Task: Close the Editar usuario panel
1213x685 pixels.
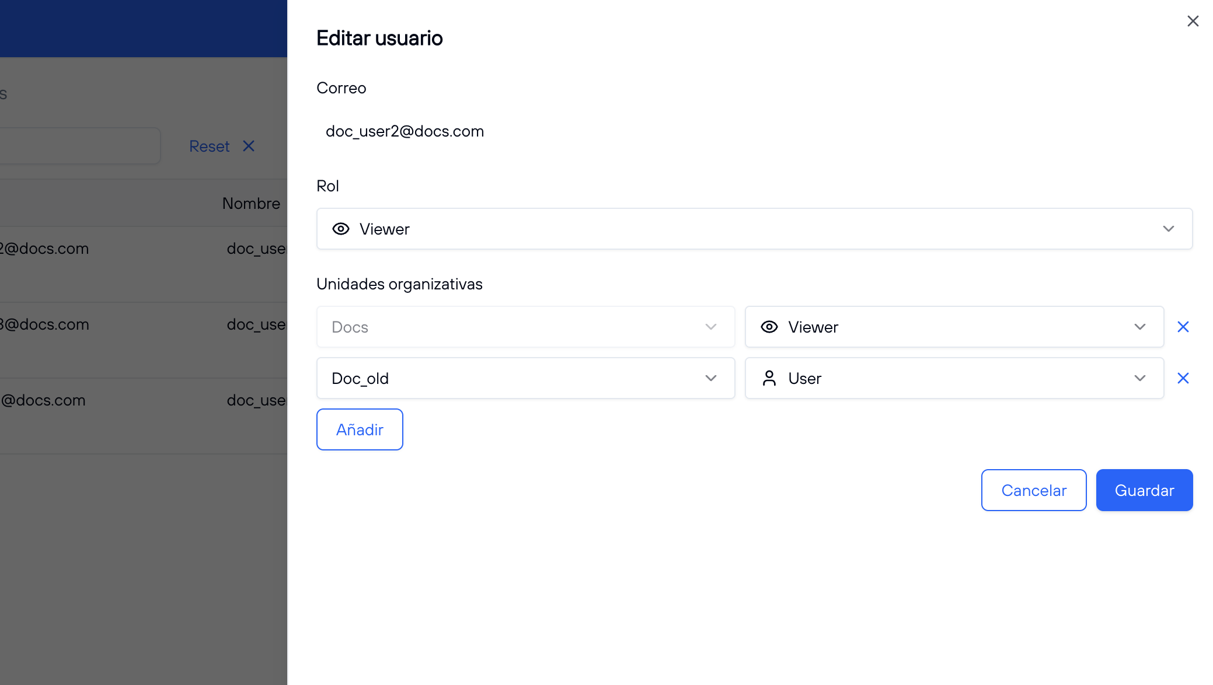Action: [x=1193, y=22]
